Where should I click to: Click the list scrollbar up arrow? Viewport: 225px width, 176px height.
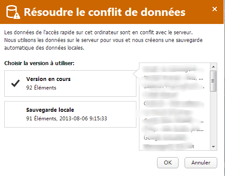213,67
